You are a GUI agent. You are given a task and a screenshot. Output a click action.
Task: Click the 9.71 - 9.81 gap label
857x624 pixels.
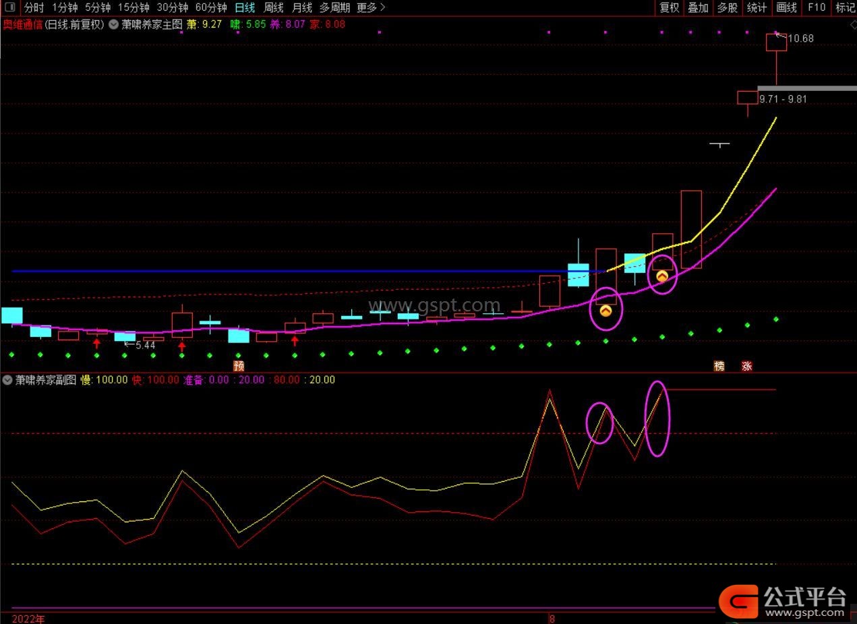(x=783, y=99)
